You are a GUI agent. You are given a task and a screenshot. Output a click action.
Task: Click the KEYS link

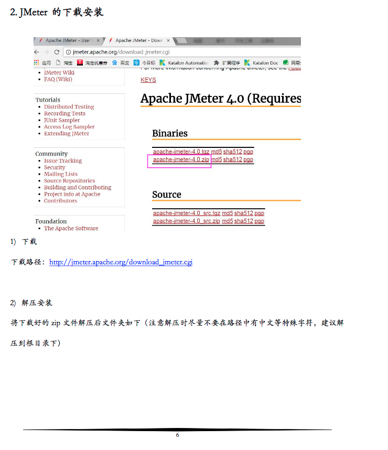pos(148,80)
